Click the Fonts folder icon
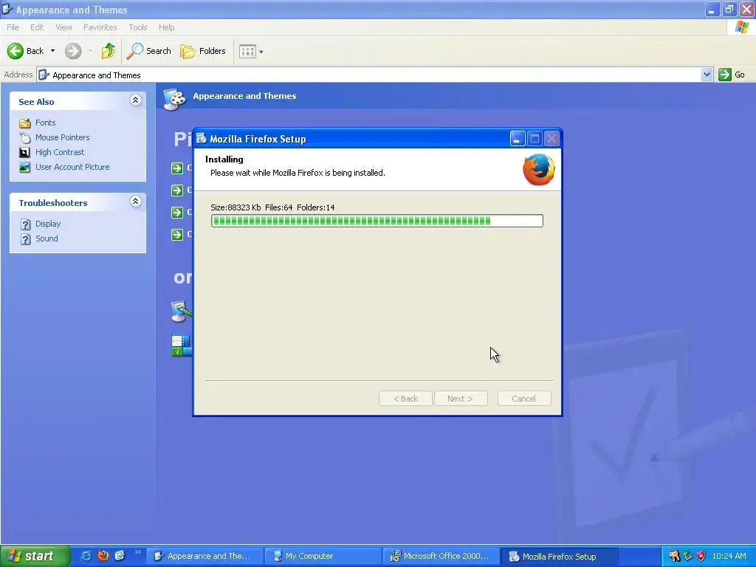The width and height of the screenshot is (756, 567). (x=24, y=123)
